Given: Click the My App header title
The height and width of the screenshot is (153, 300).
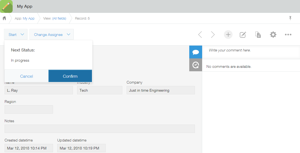Looking at the screenshot, I should pyautogui.click(x=25, y=6).
